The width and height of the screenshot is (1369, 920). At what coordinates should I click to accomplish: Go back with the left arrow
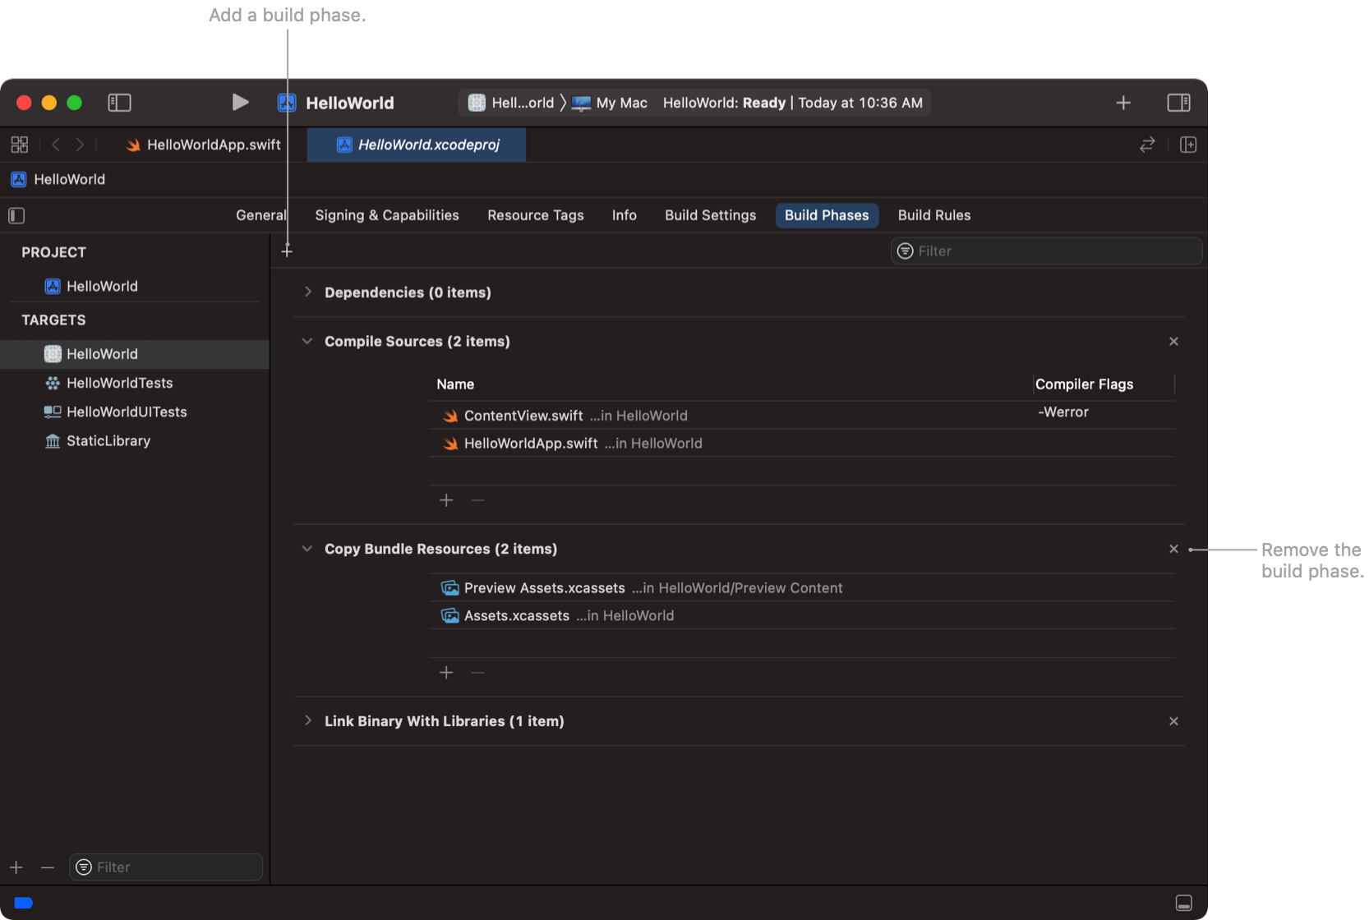coord(56,145)
